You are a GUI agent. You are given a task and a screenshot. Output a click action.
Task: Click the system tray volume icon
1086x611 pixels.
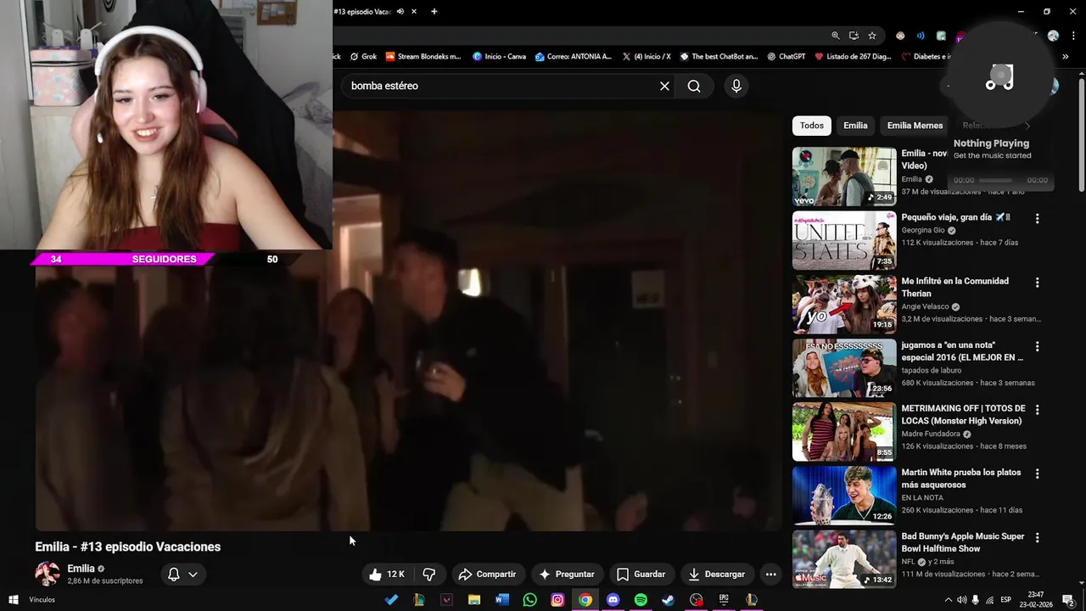961,600
